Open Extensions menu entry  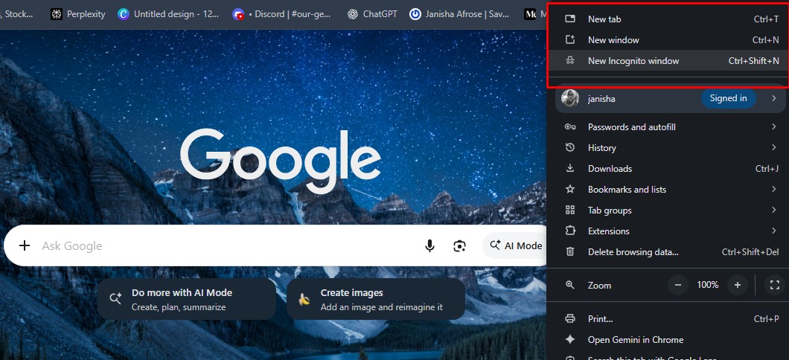[667, 231]
